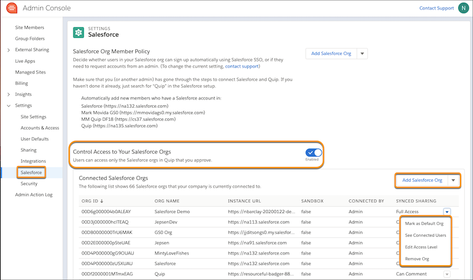
Task: Open dropdown arrow beside top Add Salesforce Org
Action: coord(362,54)
